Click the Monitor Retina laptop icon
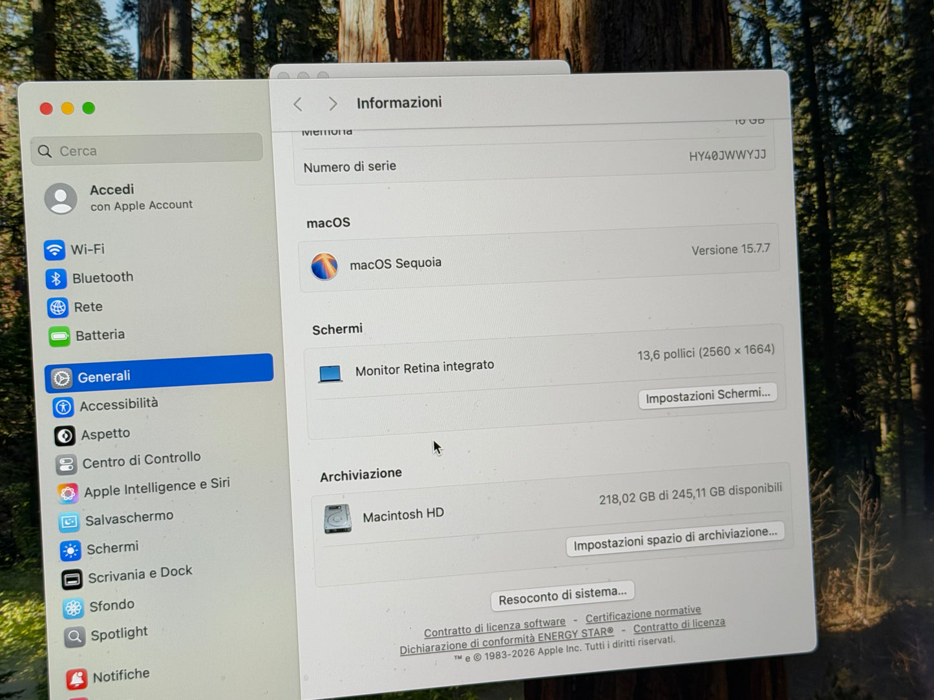The image size is (934, 700). click(x=330, y=373)
